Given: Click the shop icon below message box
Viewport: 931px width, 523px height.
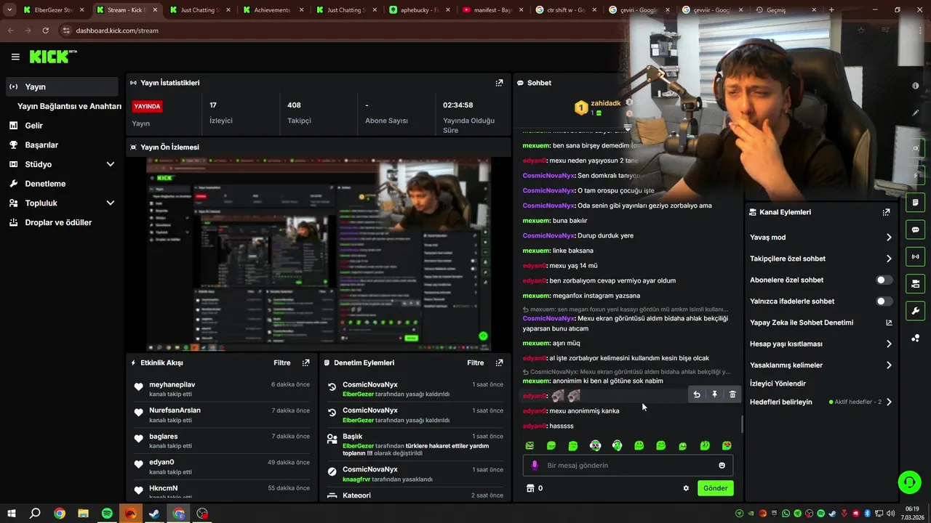Looking at the screenshot, I should [x=530, y=488].
